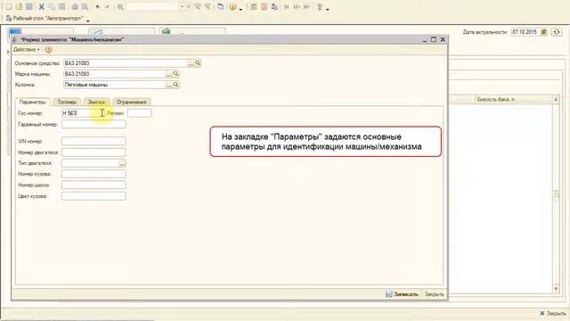Click the Регион input field
570x321 pixels.
(x=140, y=113)
